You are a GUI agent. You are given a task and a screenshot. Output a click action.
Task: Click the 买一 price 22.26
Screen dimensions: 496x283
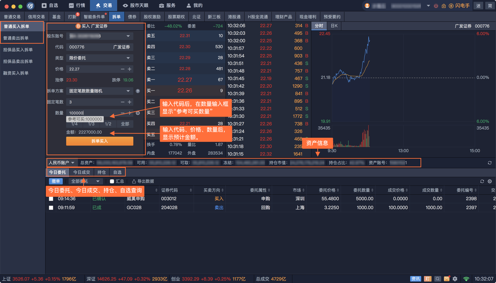(185, 91)
